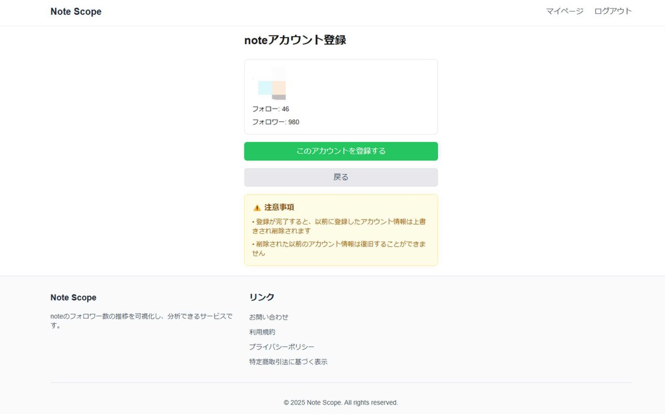Click the リンク heading in the footer

click(x=262, y=297)
